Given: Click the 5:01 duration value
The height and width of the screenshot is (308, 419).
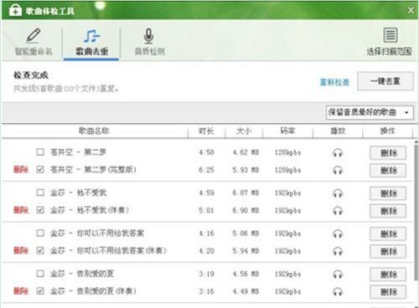Looking at the screenshot, I should (x=206, y=210).
